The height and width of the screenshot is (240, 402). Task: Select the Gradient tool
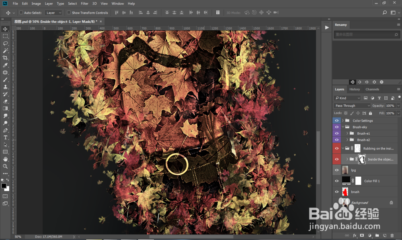[5, 108]
